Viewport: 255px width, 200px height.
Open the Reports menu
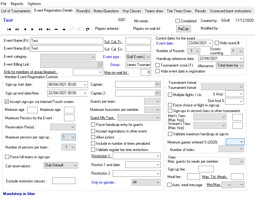pos(17,3)
